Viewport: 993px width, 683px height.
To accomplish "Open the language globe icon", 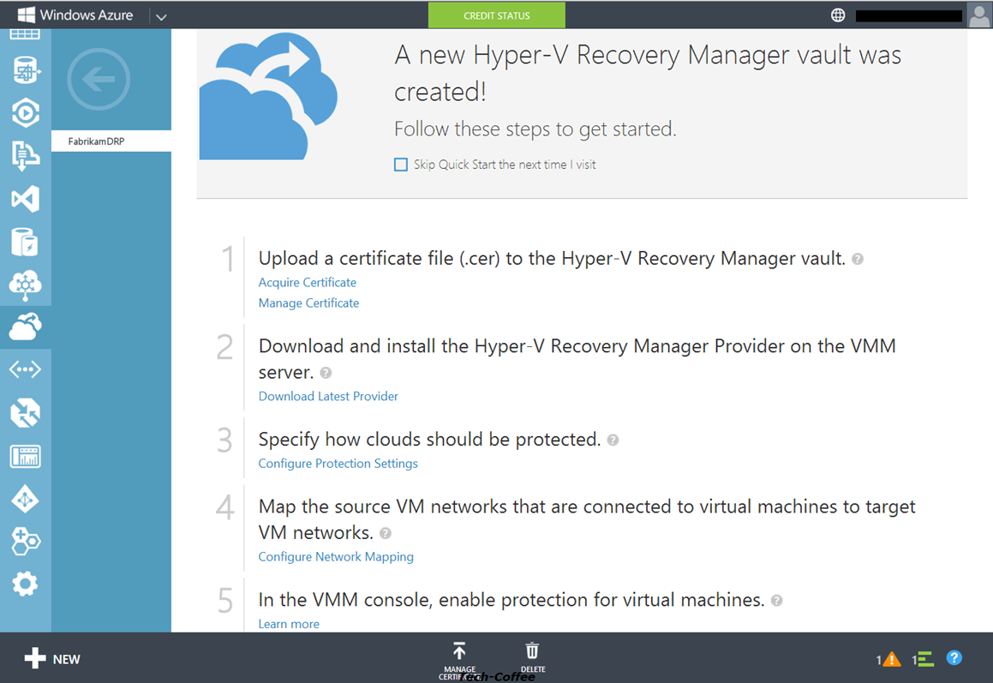I will [838, 15].
